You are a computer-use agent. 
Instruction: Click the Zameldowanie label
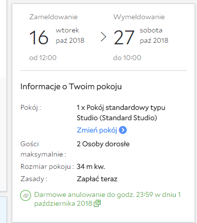point(54,17)
